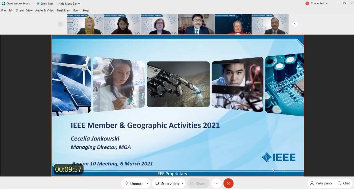Open the Help menu
This screenshot has width=354, height=189.
[86, 11]
